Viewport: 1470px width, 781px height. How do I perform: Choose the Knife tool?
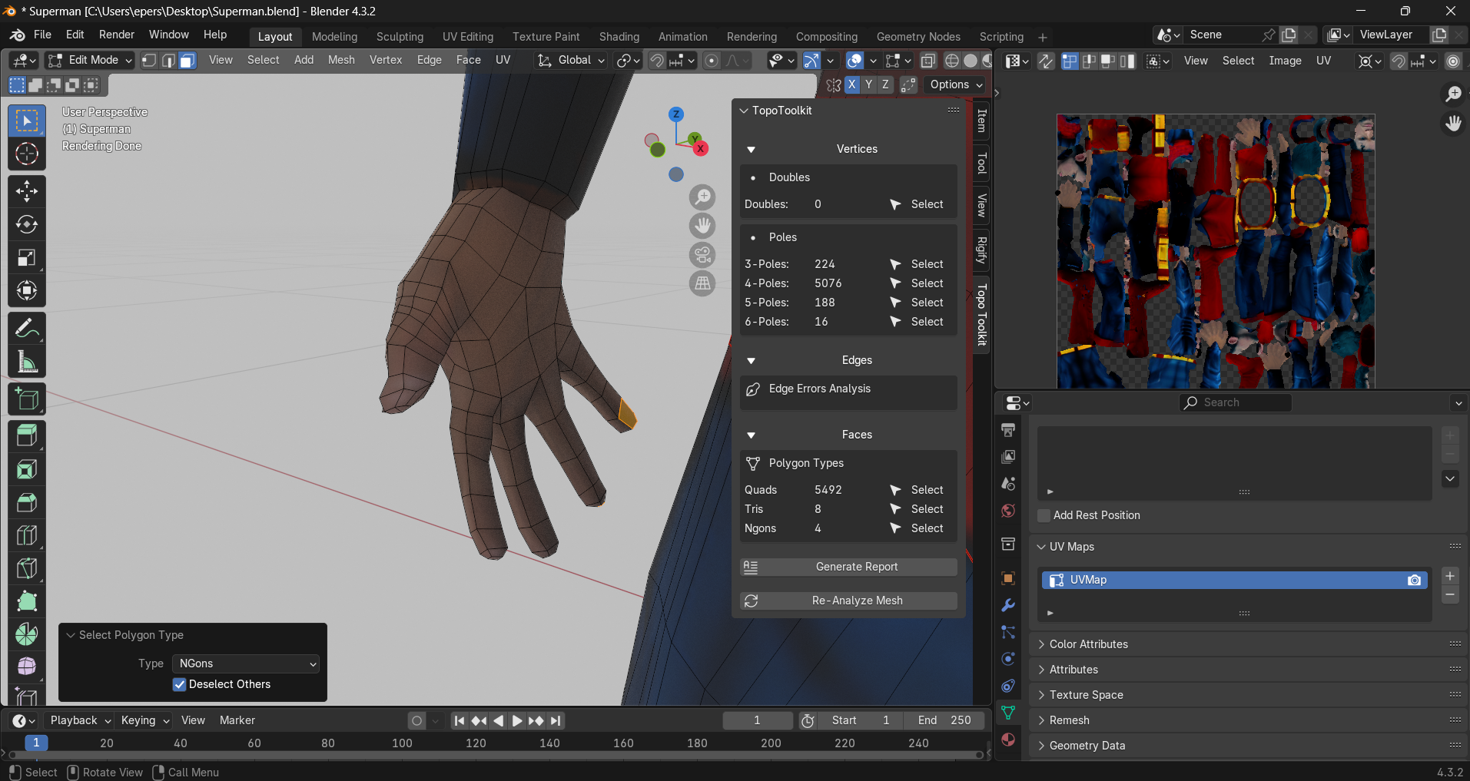[27, 568]
